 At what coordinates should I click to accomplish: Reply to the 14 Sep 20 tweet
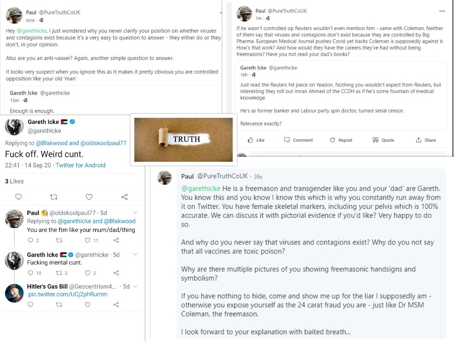point(18,197)
